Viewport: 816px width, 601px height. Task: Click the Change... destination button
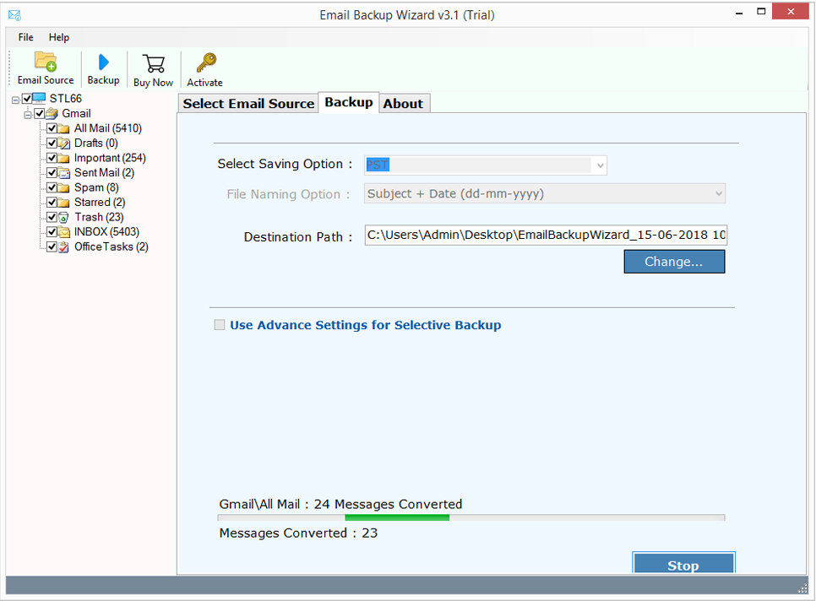[674, 262]
